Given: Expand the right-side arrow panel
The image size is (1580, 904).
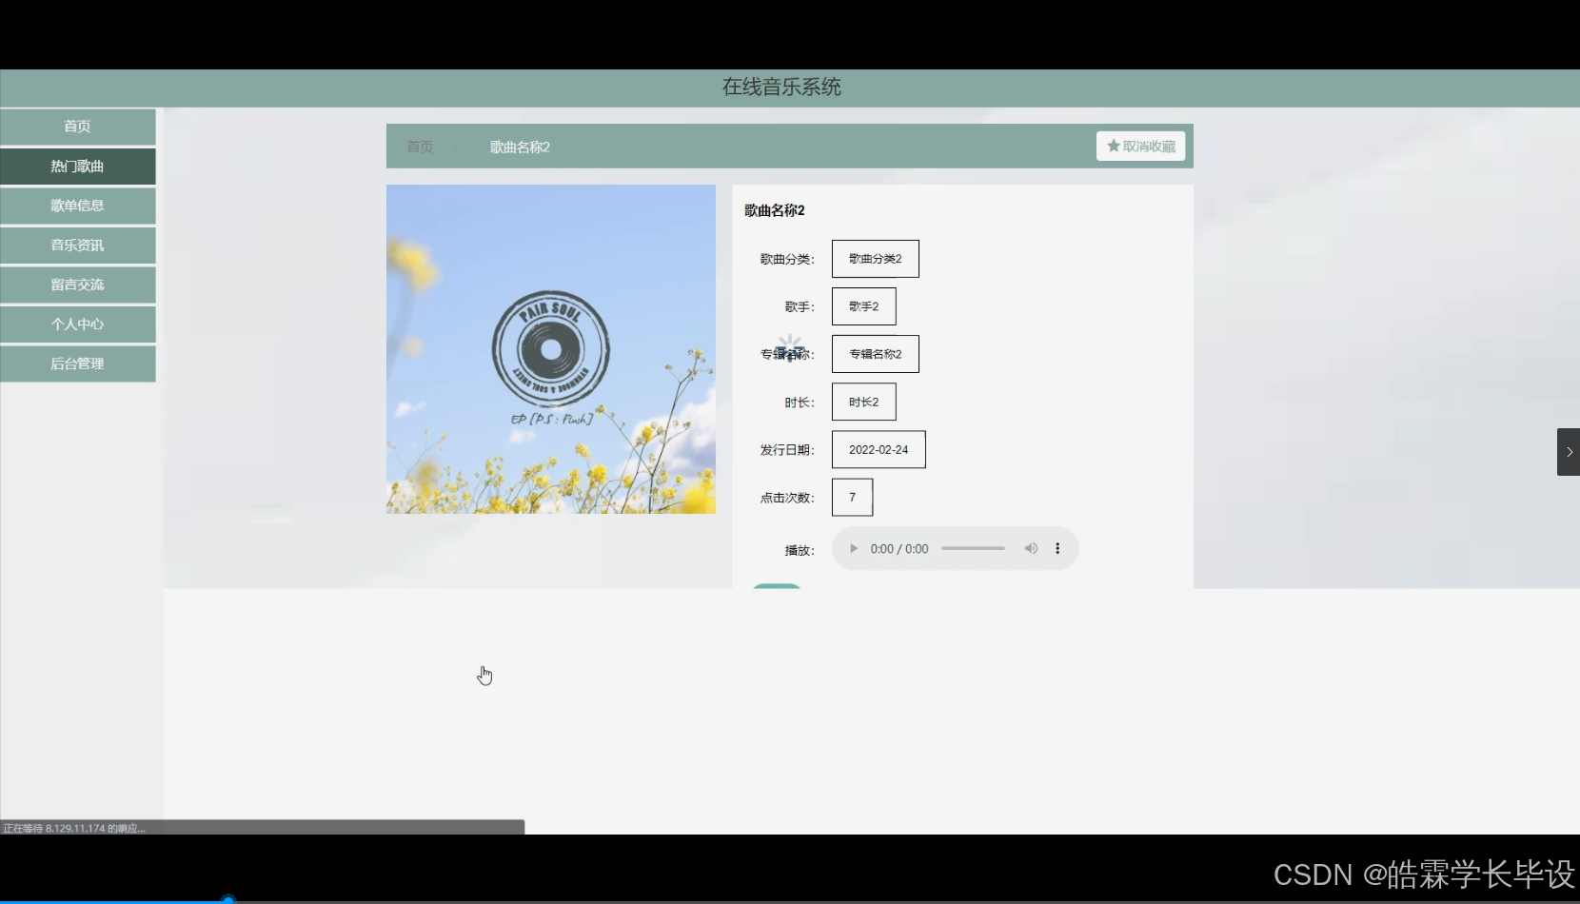Looking at the screenshot, I should 1569,452.
